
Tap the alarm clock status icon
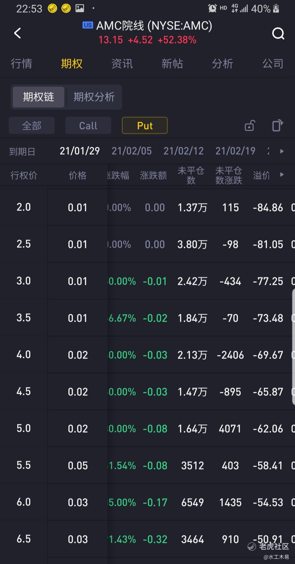212,8
